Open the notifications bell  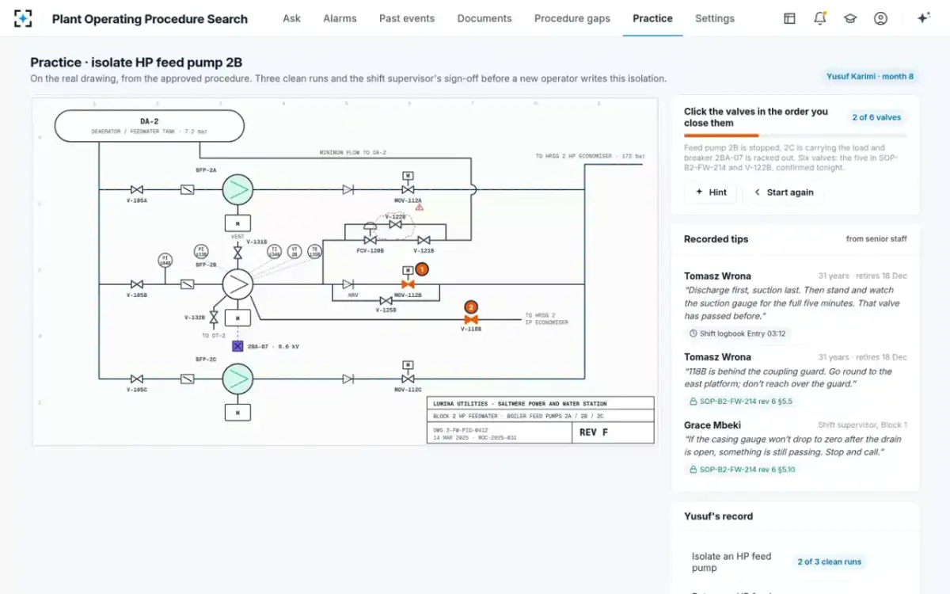tap(820, 18)
